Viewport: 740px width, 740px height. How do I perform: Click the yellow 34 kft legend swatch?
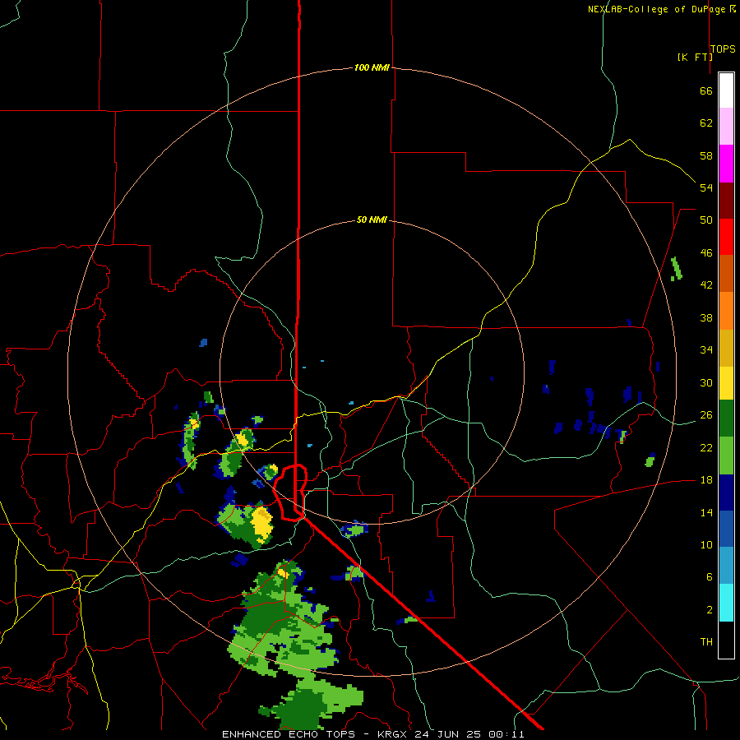pyautogui.click(x=726, y=382)
